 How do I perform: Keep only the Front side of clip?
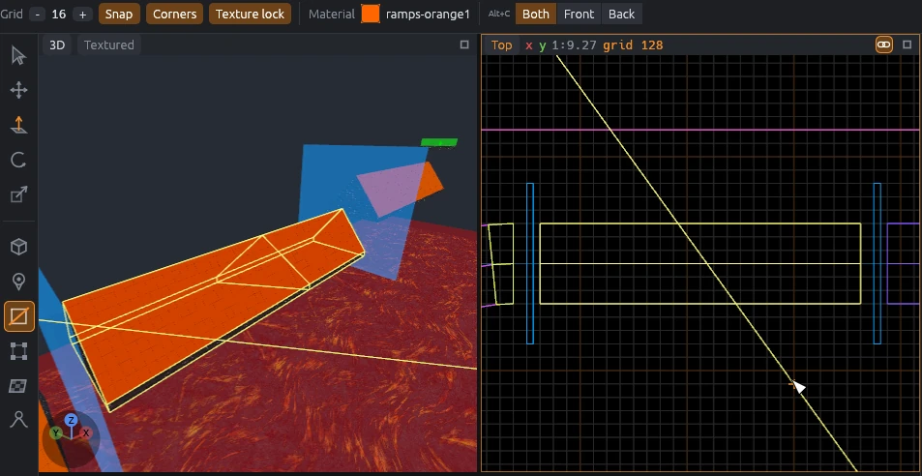coord(580,15)
